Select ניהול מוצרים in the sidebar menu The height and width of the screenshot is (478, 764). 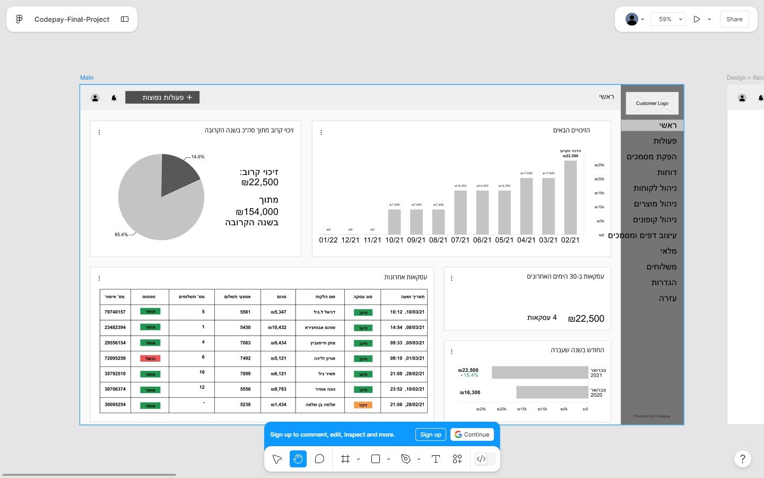(655, 204)
